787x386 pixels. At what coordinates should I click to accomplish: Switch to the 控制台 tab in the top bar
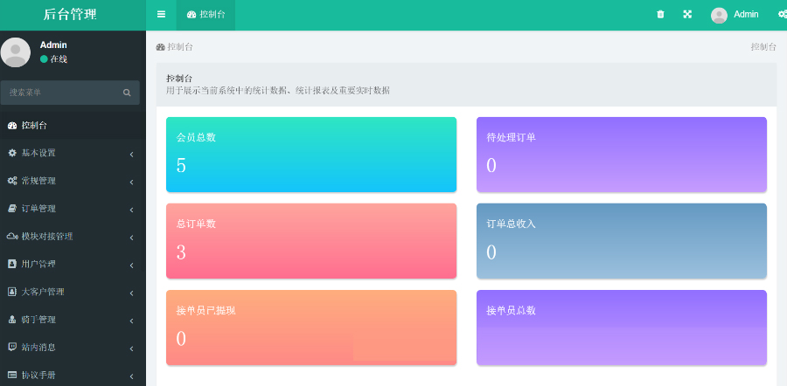[x=205, y=15]
